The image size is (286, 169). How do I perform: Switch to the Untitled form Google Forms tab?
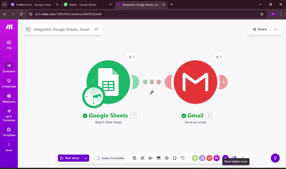[x=34, y=5]
